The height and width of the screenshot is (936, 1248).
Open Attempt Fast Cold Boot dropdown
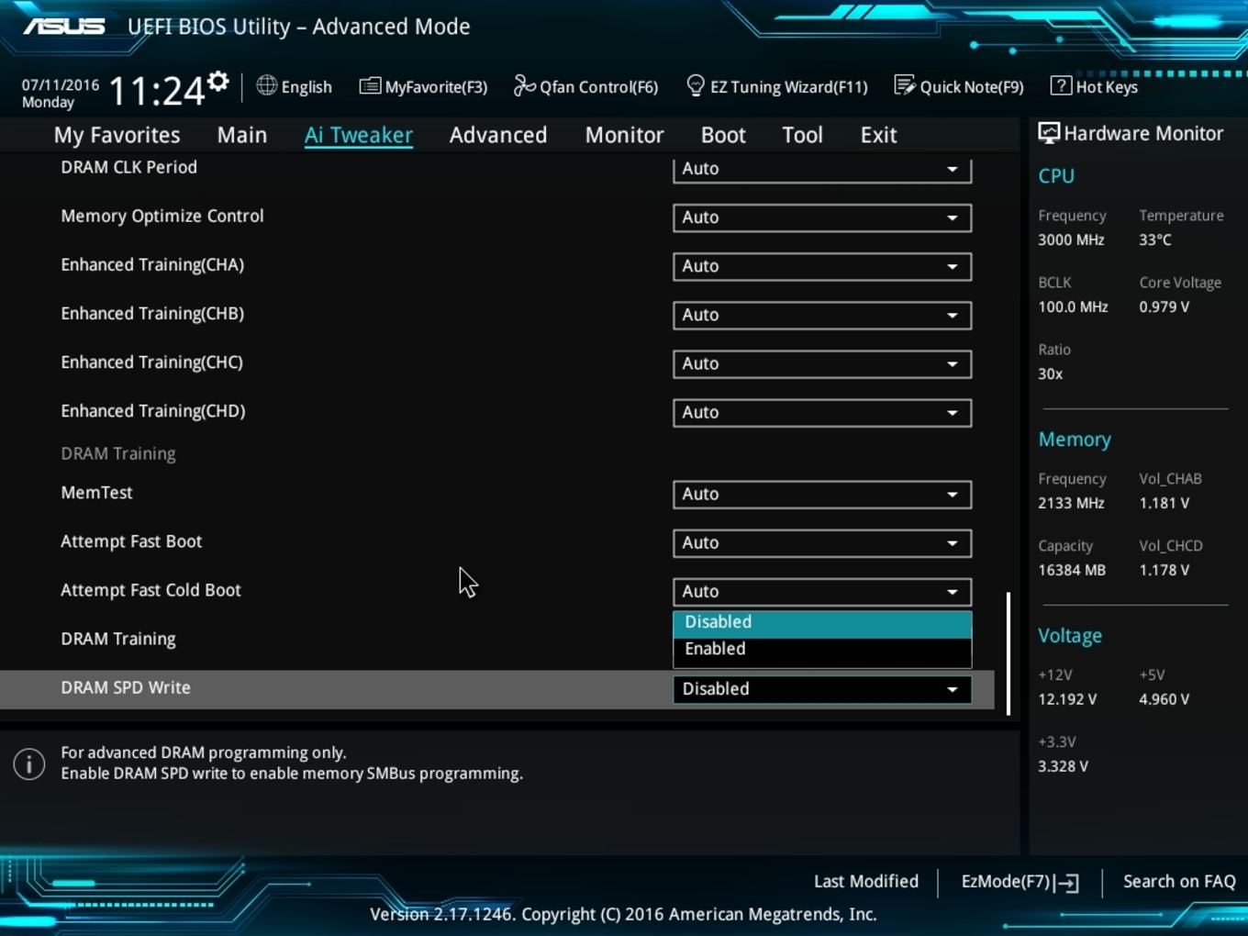tap(822, 591)
